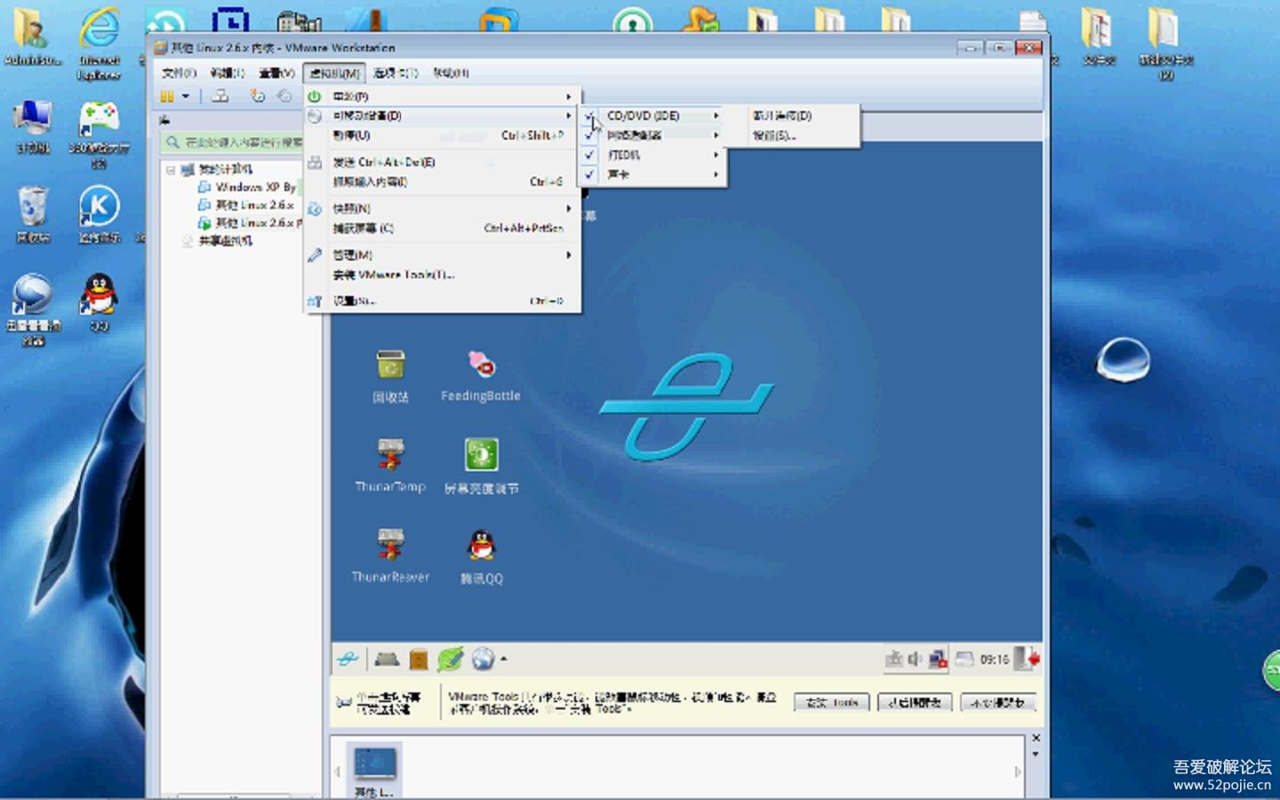Click the globe browser icon in guest taskbar

pos(483,660)
